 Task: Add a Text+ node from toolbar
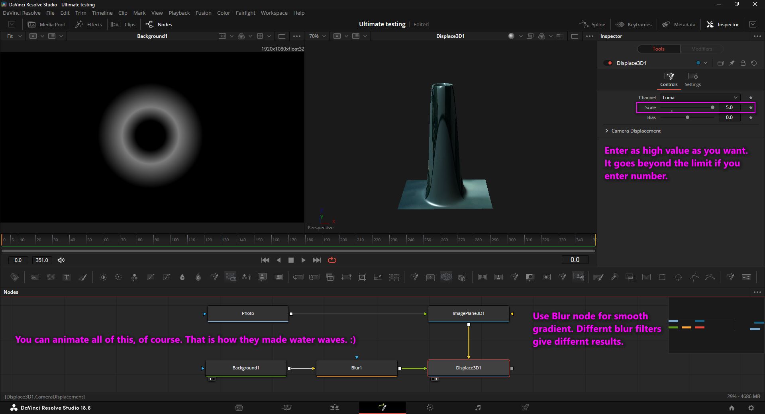click(67, 277)
